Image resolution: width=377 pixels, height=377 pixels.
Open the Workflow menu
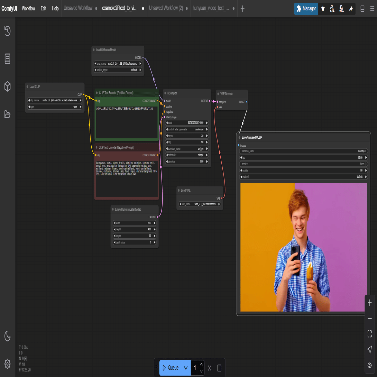28,9
